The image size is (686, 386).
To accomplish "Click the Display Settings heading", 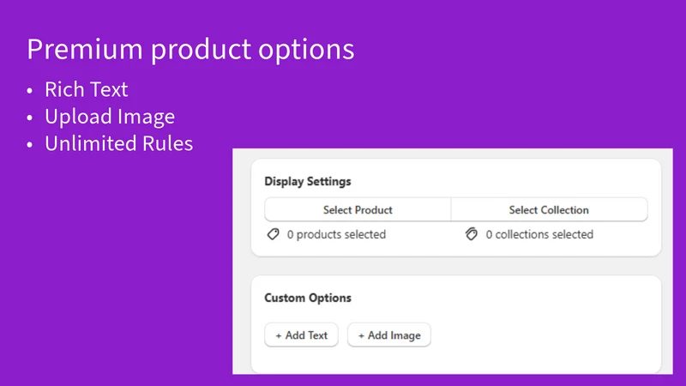I will click(308, 181).
